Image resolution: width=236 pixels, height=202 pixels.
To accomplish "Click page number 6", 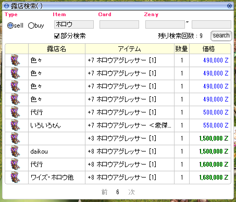I will click(x=118, y=192).
